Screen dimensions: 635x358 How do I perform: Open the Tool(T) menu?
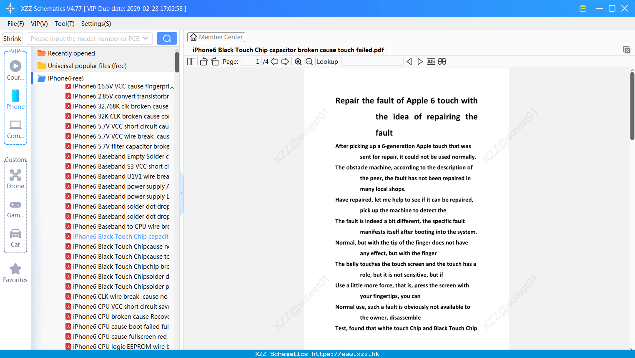point(65,24)
